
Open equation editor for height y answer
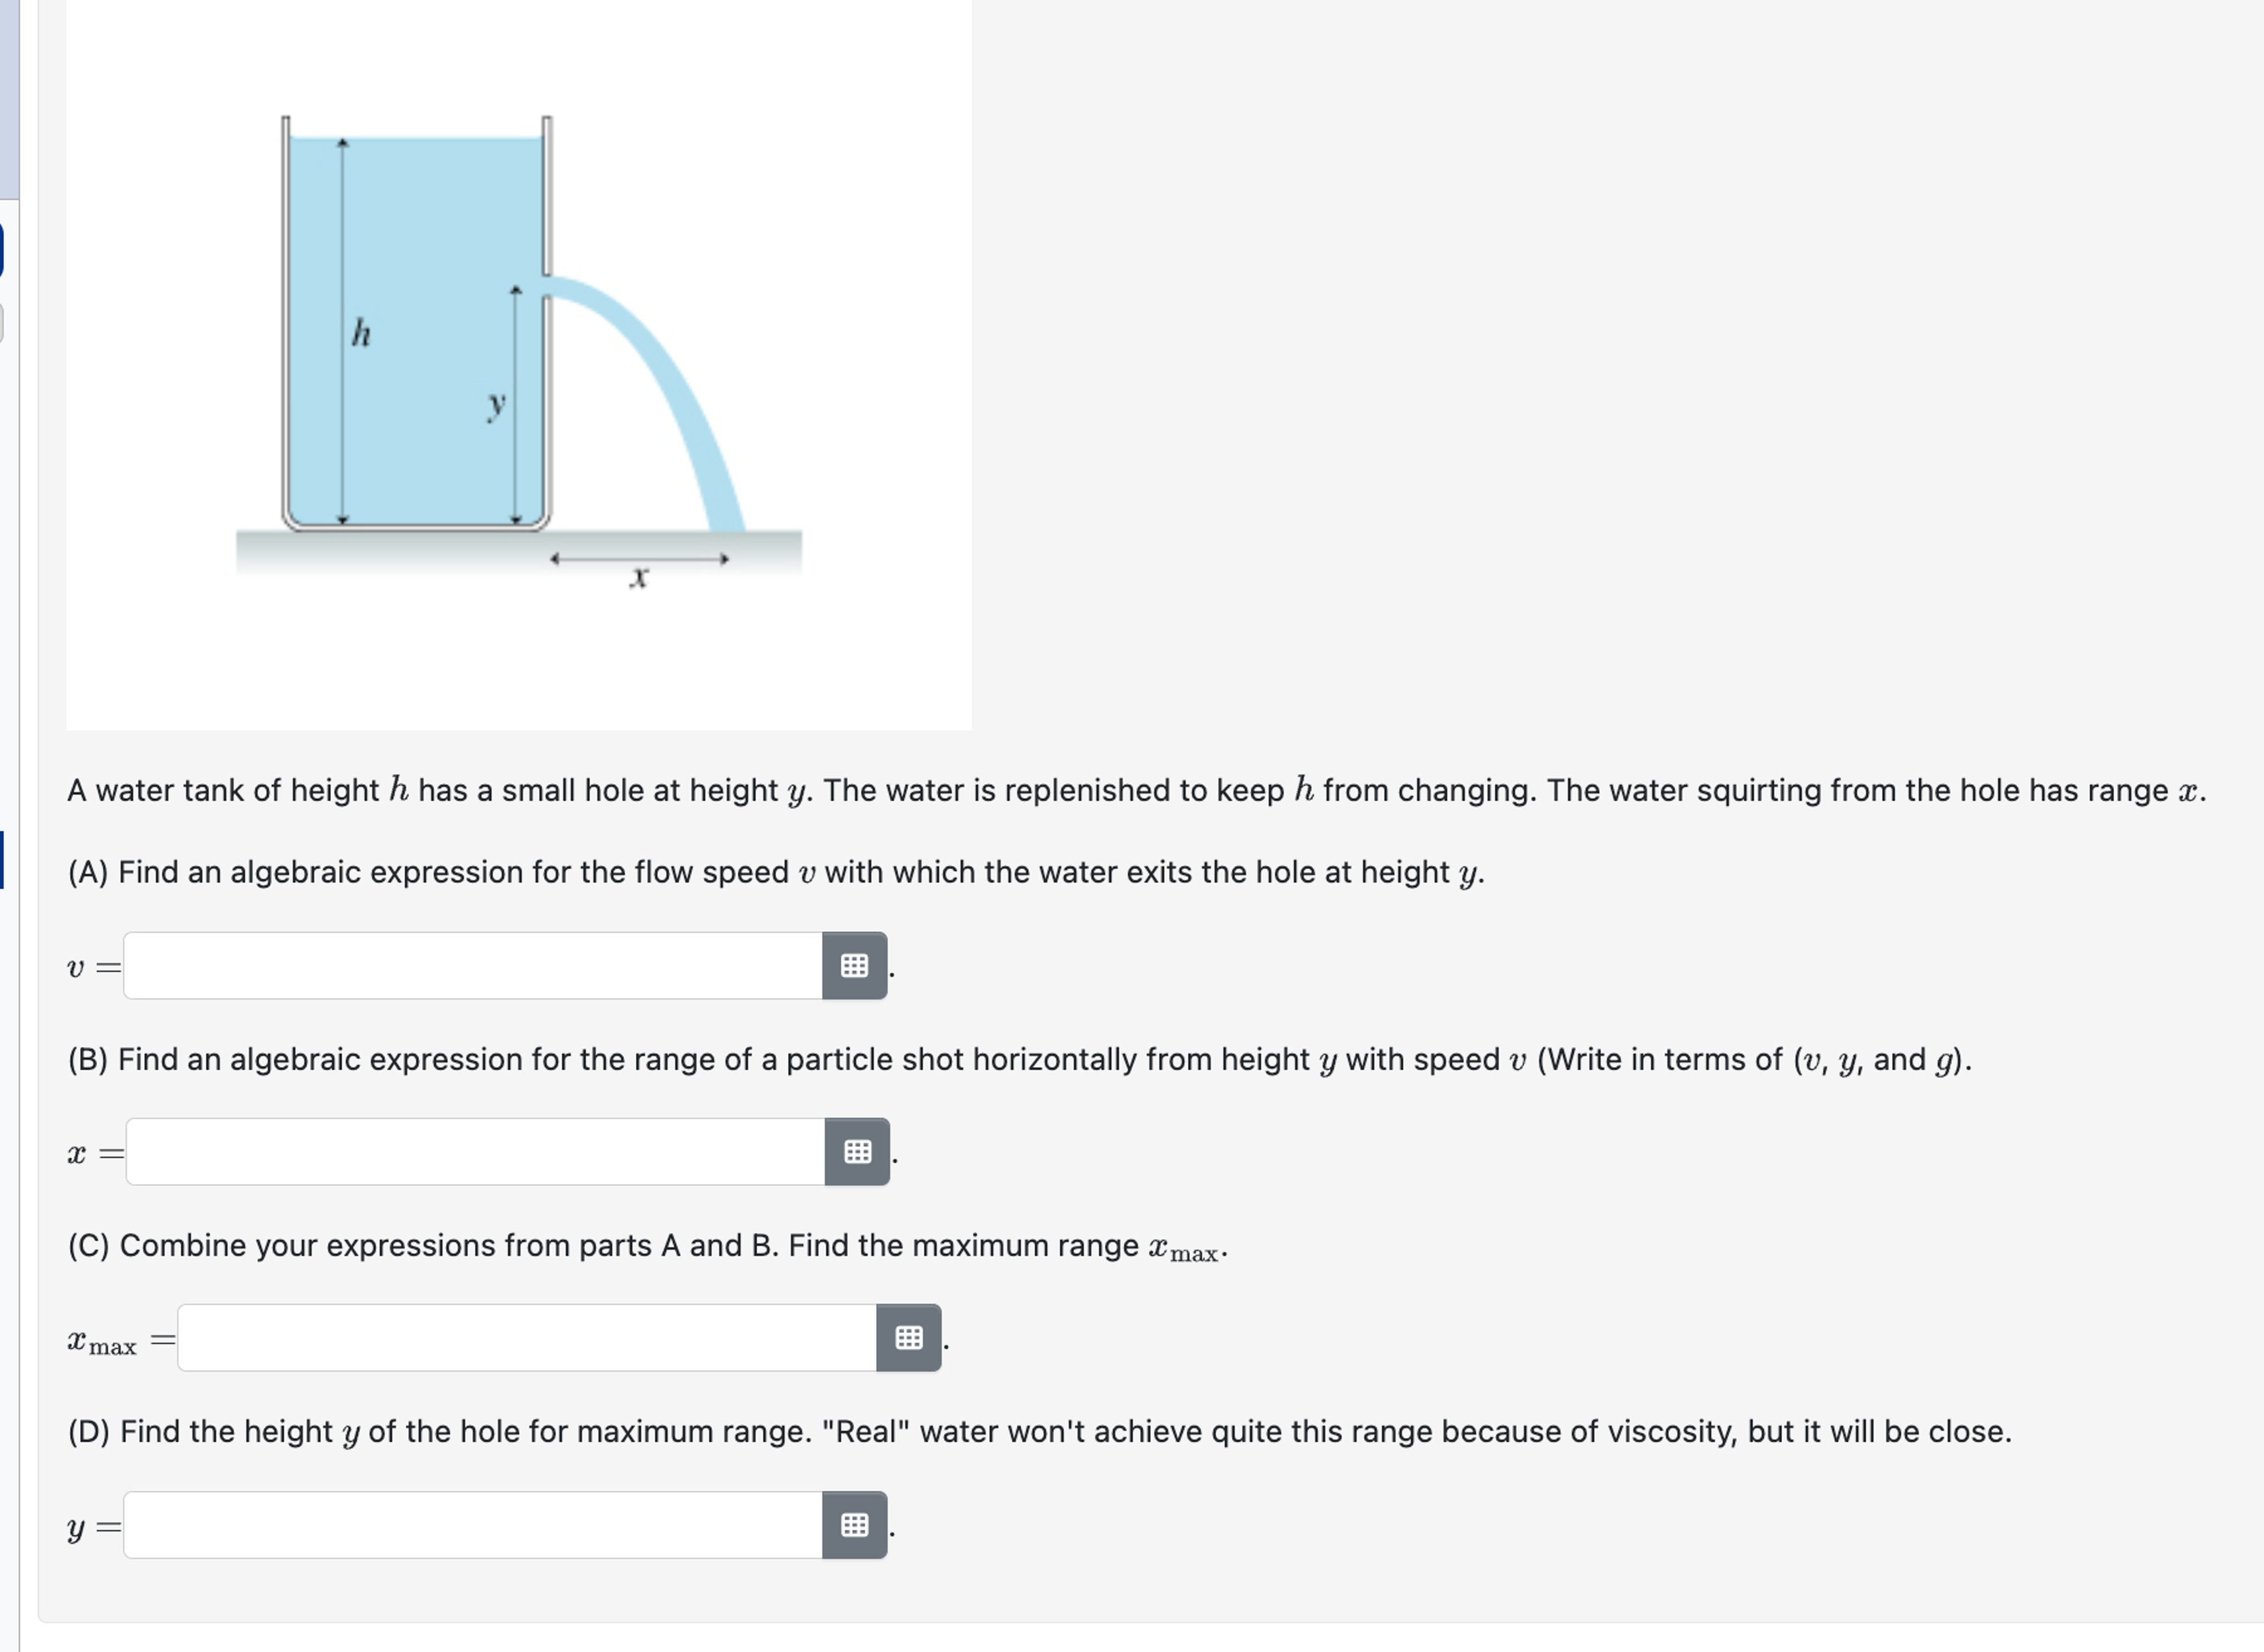coord(854,1524)
